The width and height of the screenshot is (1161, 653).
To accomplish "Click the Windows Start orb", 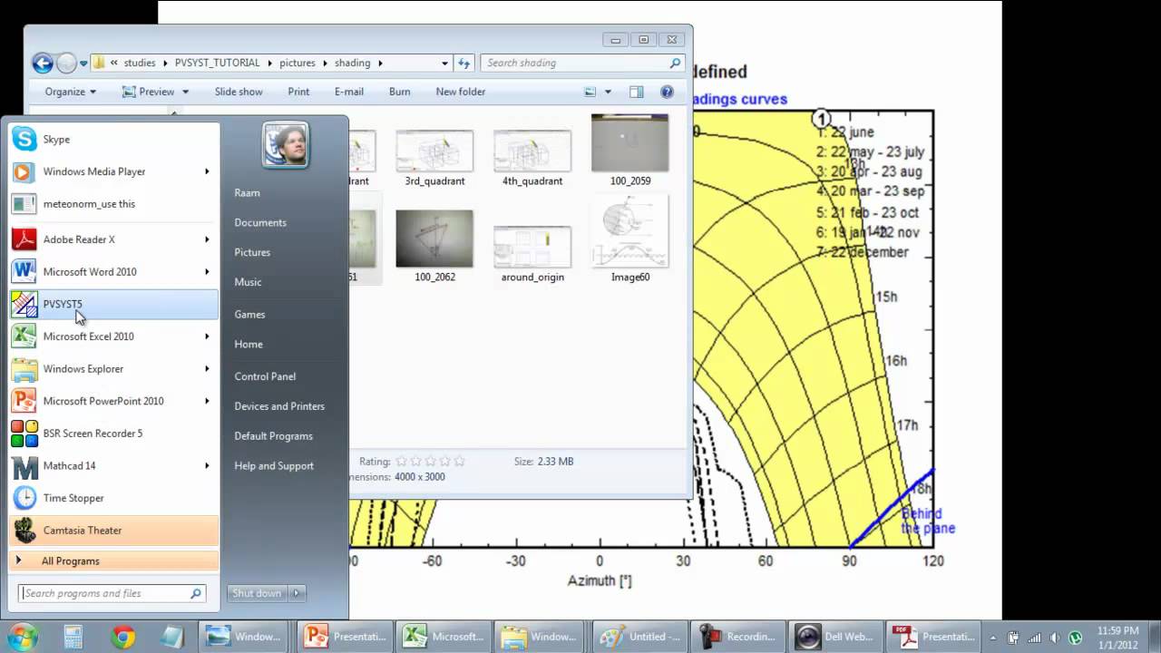I will pos(23,636).
